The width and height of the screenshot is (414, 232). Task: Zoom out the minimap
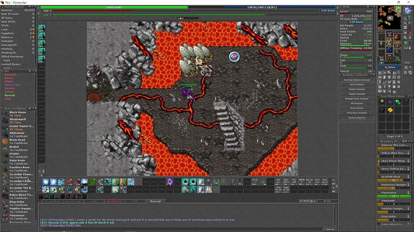click(405, 19)
